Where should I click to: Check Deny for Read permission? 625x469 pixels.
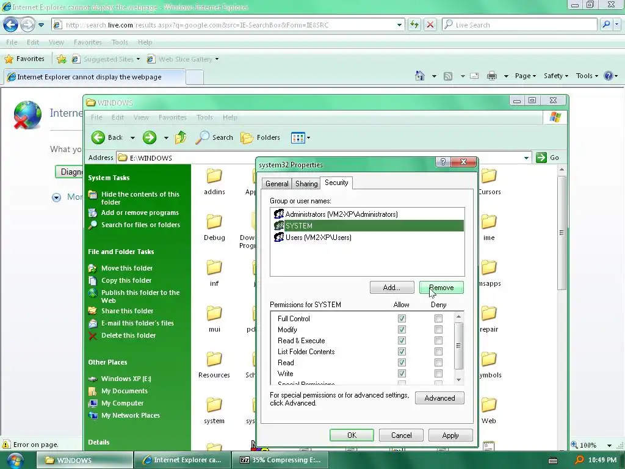438,362
